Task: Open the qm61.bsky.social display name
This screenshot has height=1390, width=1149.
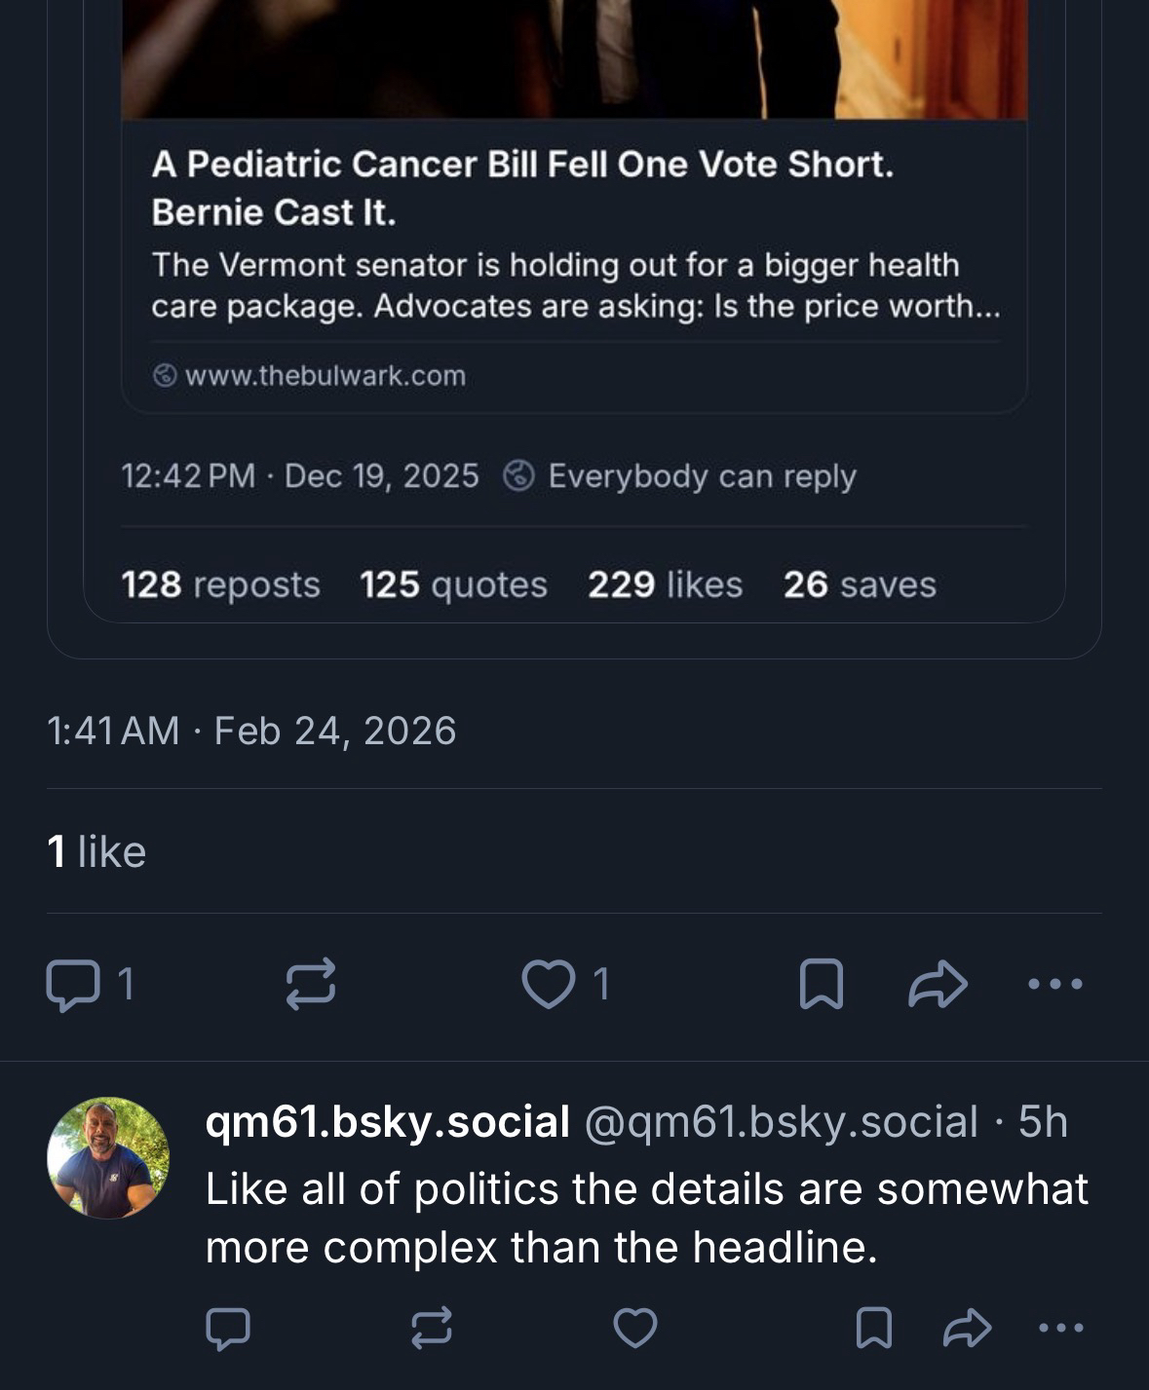Action: pyautogui.click(x=387, y=1122)
